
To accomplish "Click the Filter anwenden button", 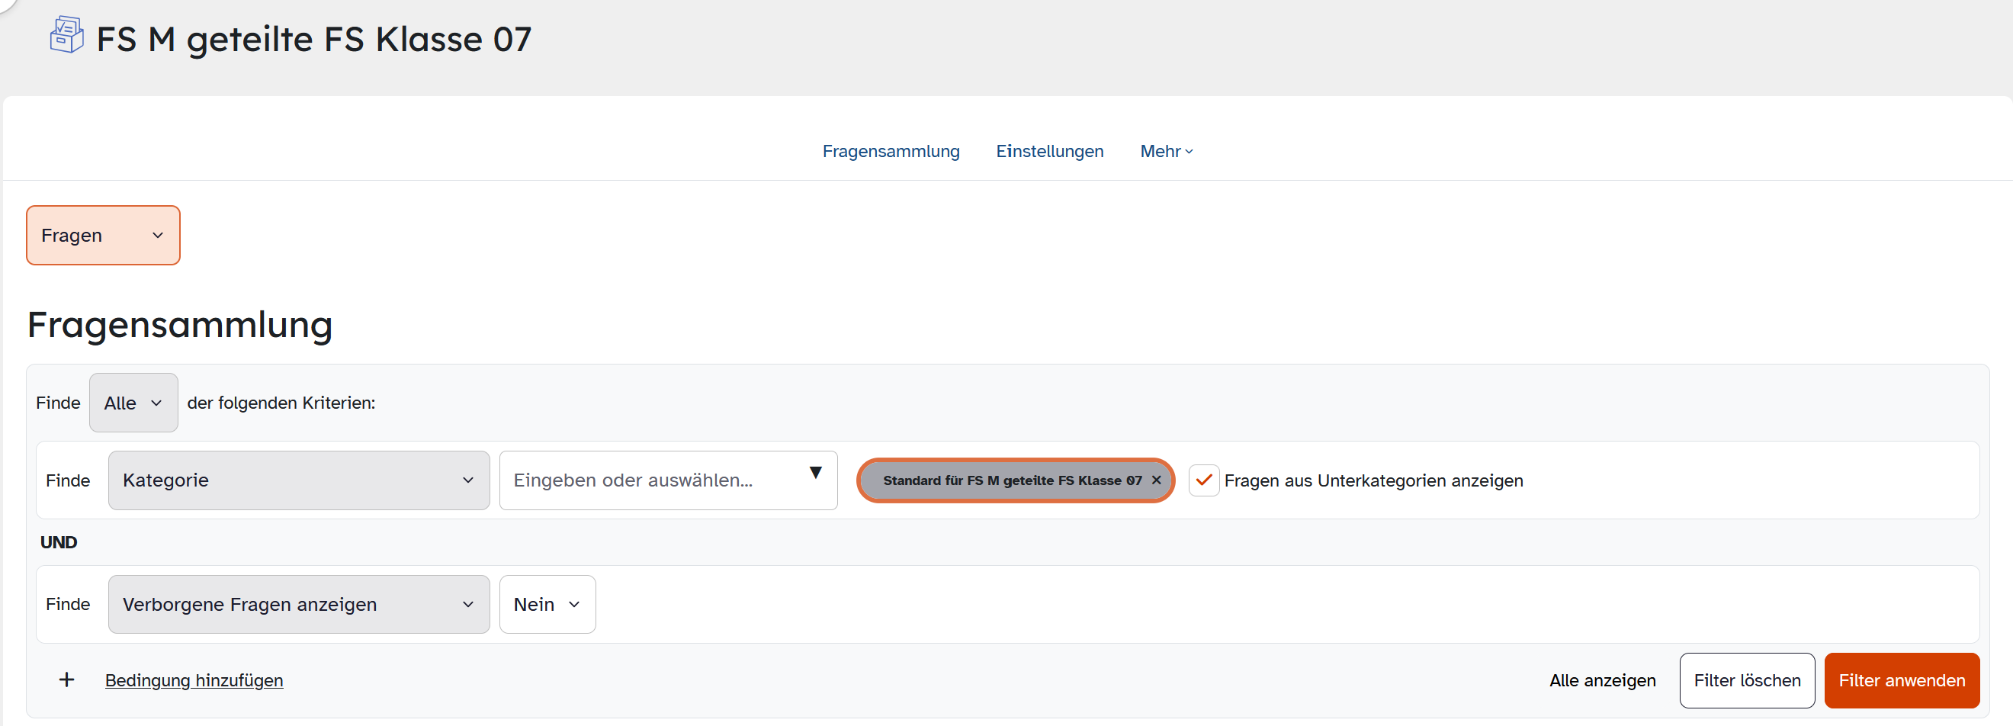I will coord(1901,681).
